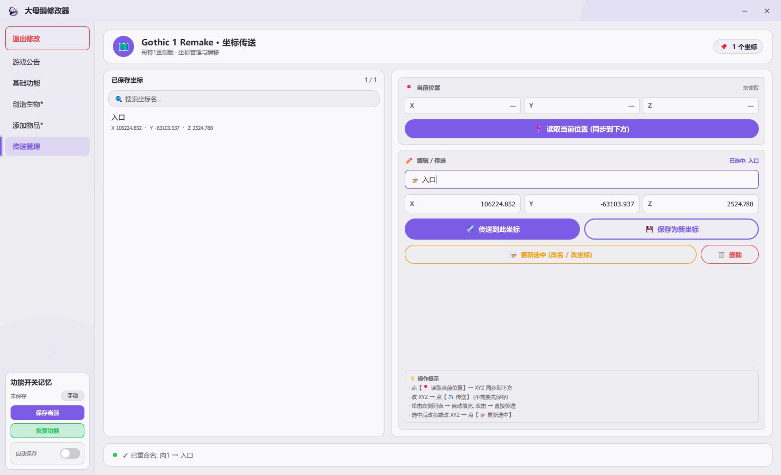Click the pencil icon beside 编辑 / 传送
781x475 pixels.
(409, 160)
